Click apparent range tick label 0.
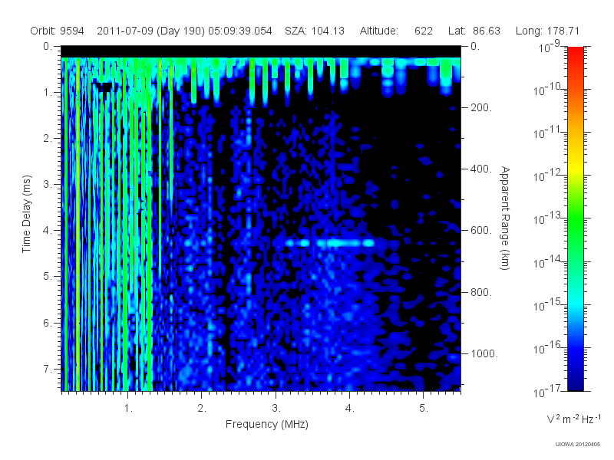This screenshot has height=460, width=614. click(x=475, y=46)
